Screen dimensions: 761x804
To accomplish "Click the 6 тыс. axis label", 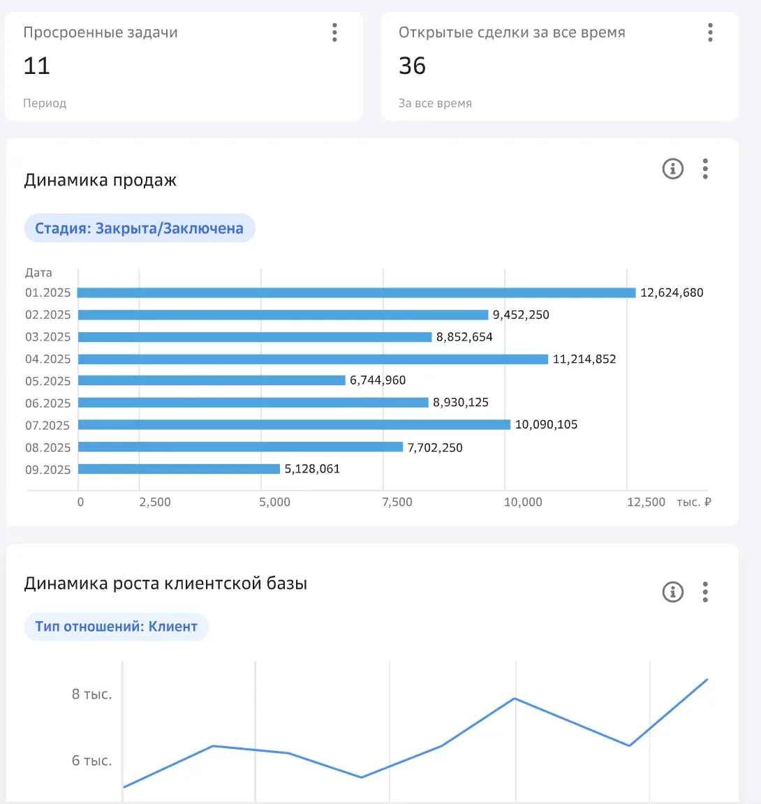I will 91,761.
